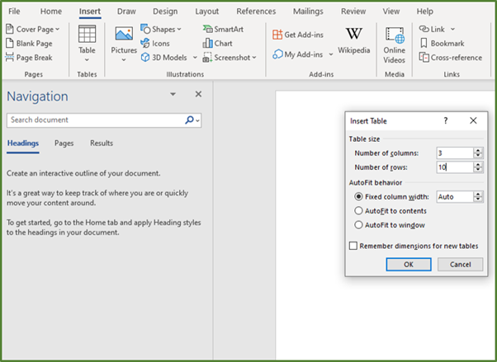
Task: Show Headings in Navigation pane
Action: point(23,143)
